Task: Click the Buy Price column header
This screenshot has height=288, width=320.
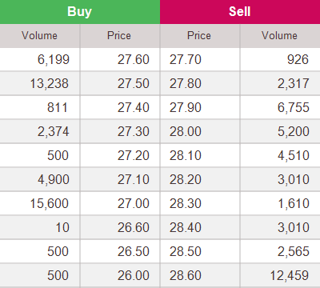Action: click(119, 36)
